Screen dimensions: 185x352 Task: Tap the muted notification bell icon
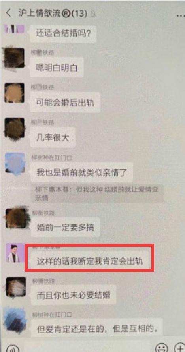tap(93, 14)
